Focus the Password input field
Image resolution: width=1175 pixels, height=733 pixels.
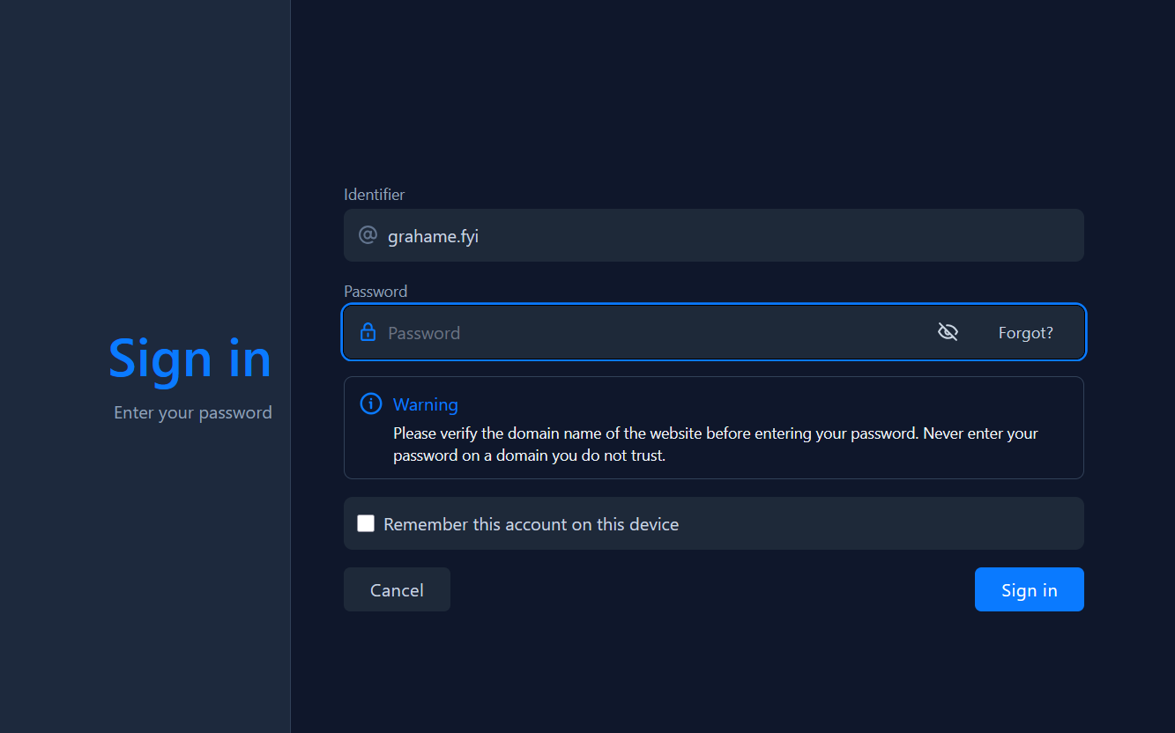click(x=652, y=333)
